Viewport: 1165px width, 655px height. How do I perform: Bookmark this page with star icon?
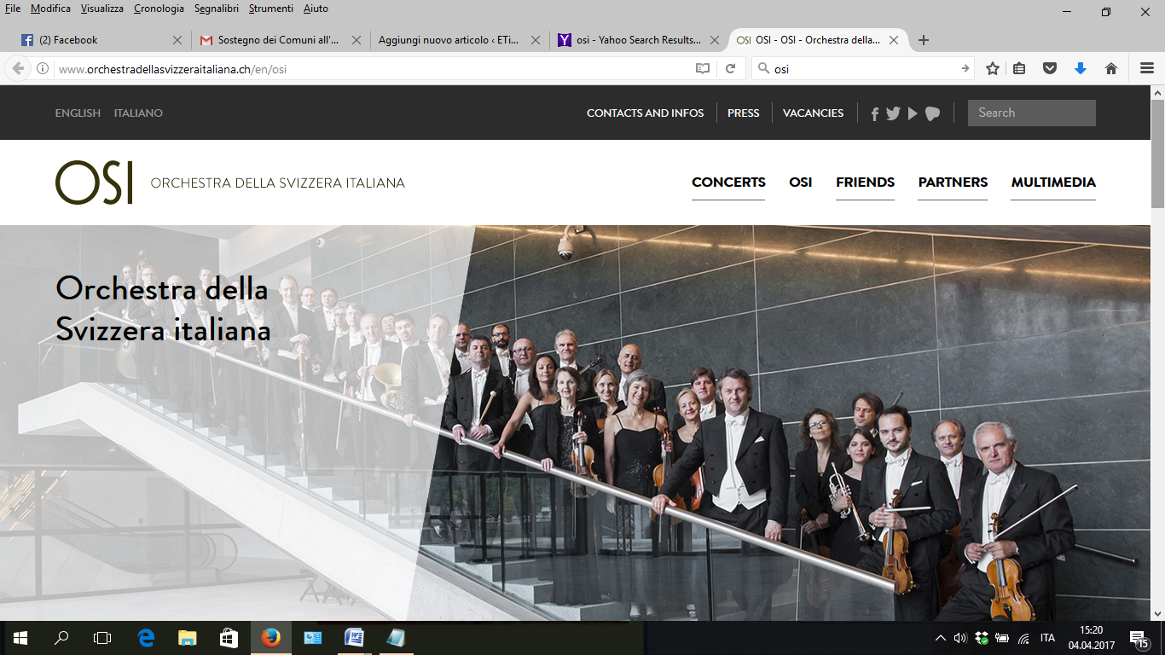coord(992,69)
